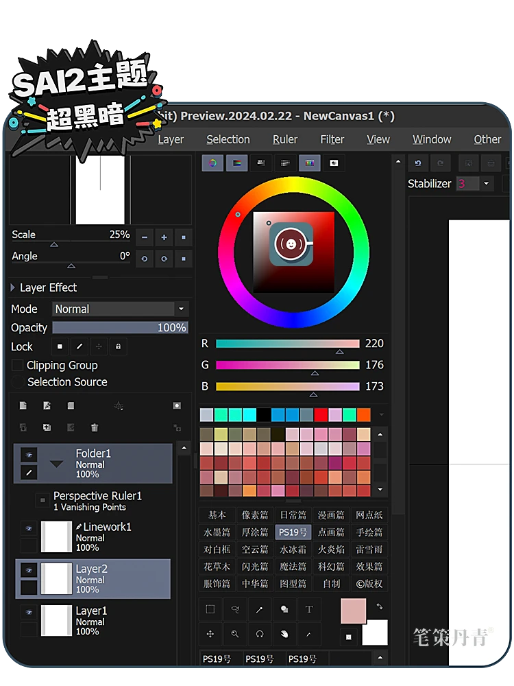Click the merge-down plus layer icon
Image resolution: width=514 pixels, height=686 pixels.
[47, 427]
